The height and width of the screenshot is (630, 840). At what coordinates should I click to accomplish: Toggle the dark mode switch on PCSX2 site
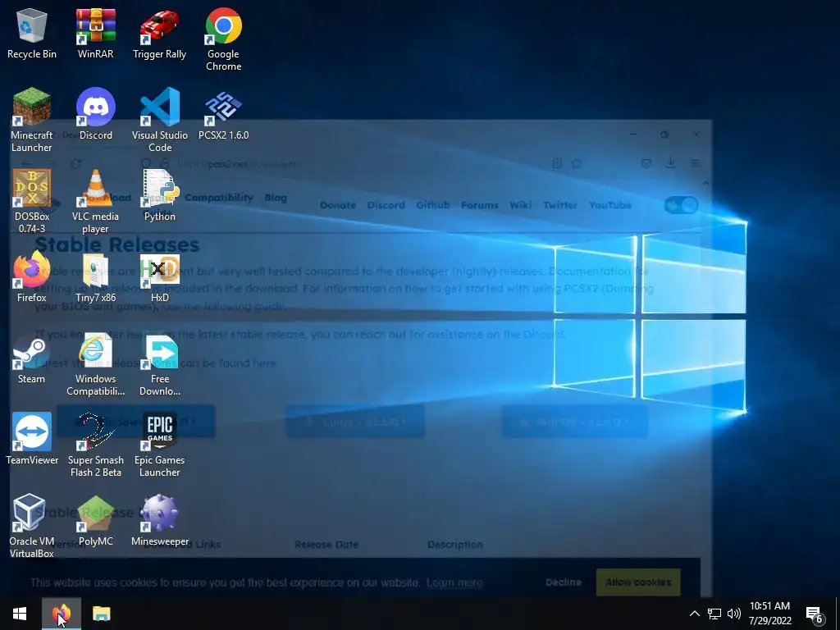[x=682, y=205]
